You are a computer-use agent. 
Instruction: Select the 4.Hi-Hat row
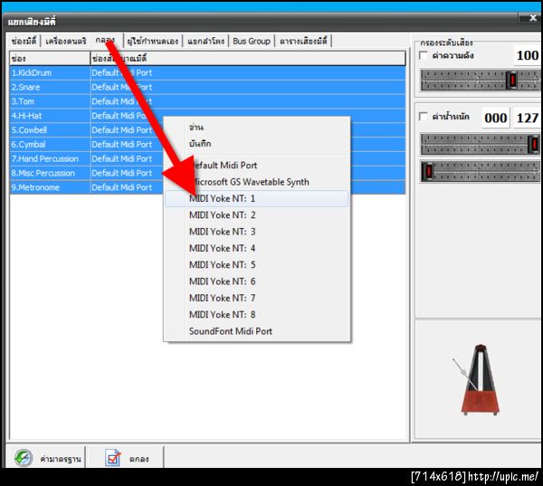pyautogui.click(x=207, y=116)
